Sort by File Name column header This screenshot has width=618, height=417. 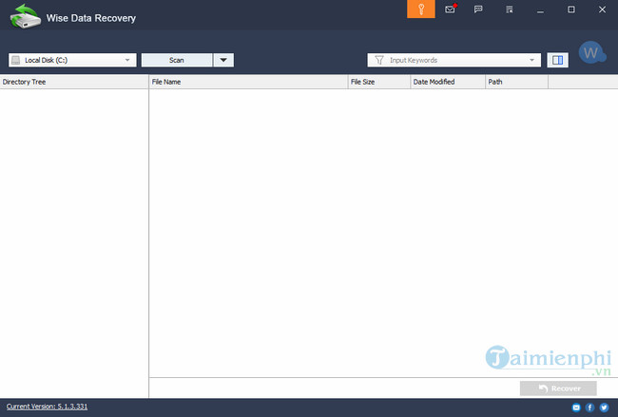248,82
